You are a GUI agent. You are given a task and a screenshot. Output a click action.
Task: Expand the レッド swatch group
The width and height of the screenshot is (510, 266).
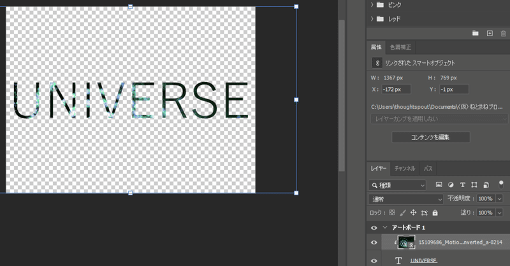(372, 18)
